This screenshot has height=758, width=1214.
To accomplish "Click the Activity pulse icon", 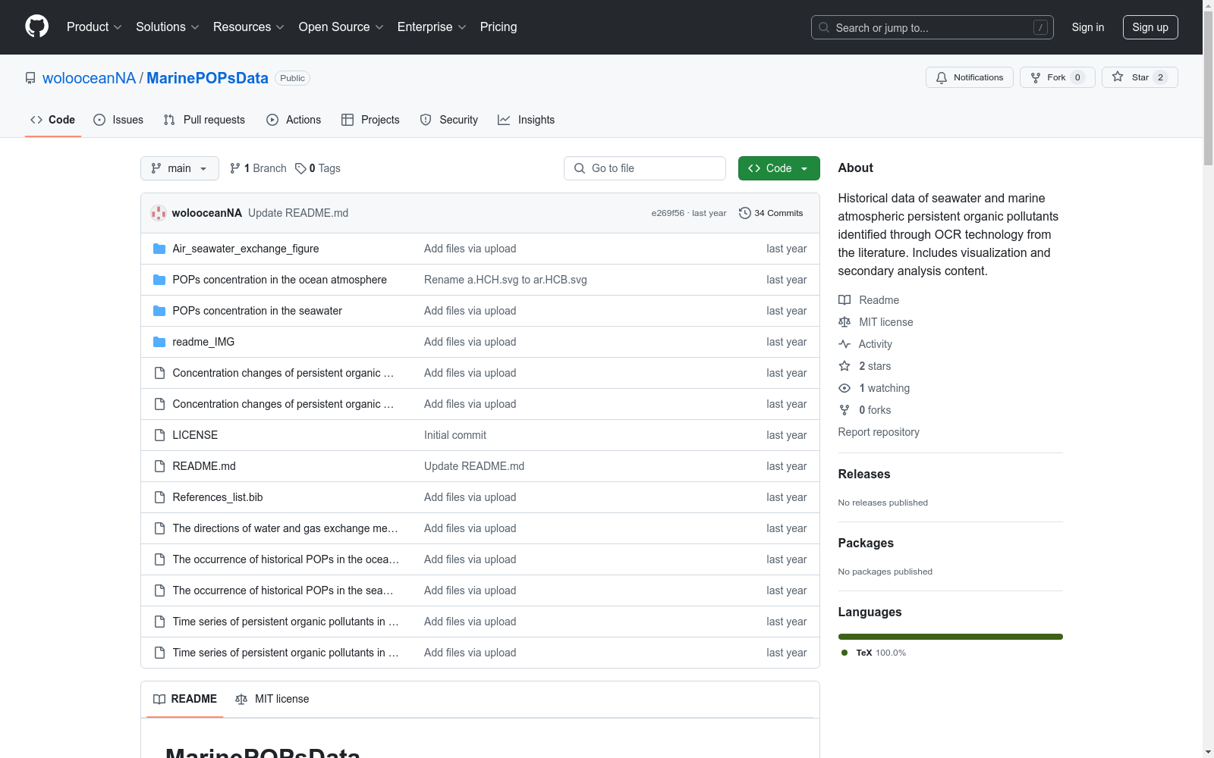I will coord(844,344).
